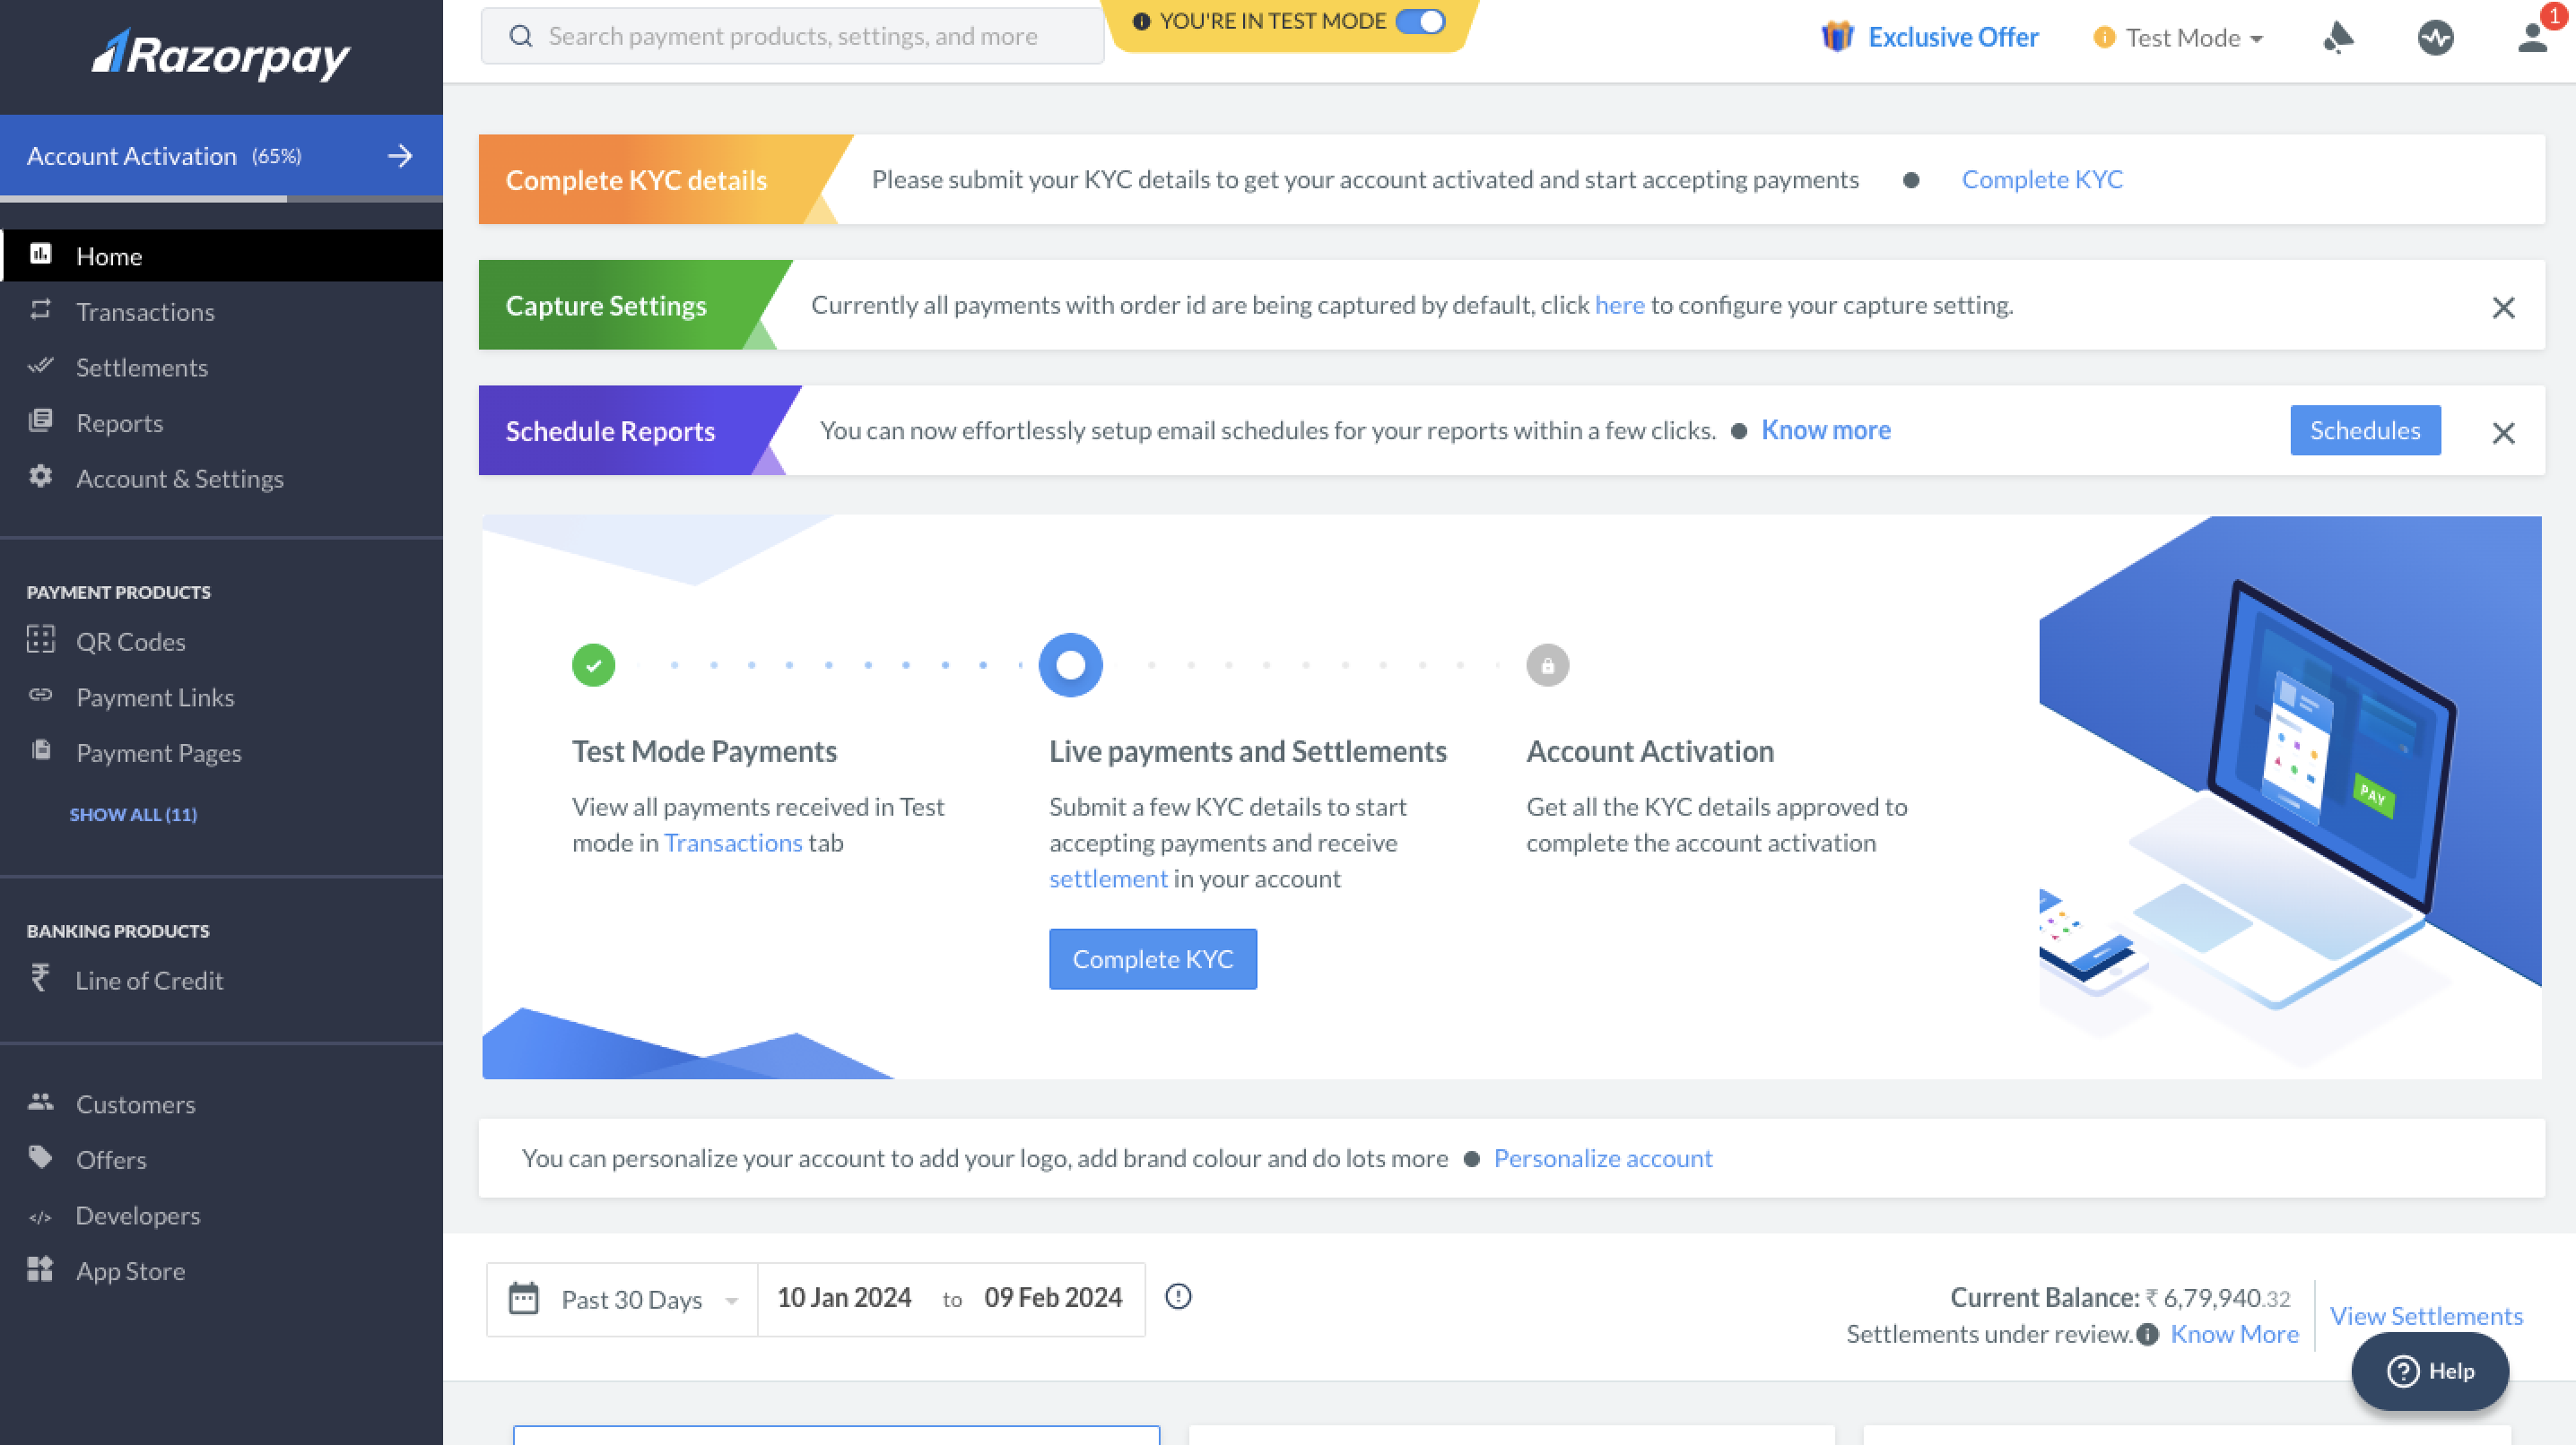Open the profile account icon

[2532, 37]
